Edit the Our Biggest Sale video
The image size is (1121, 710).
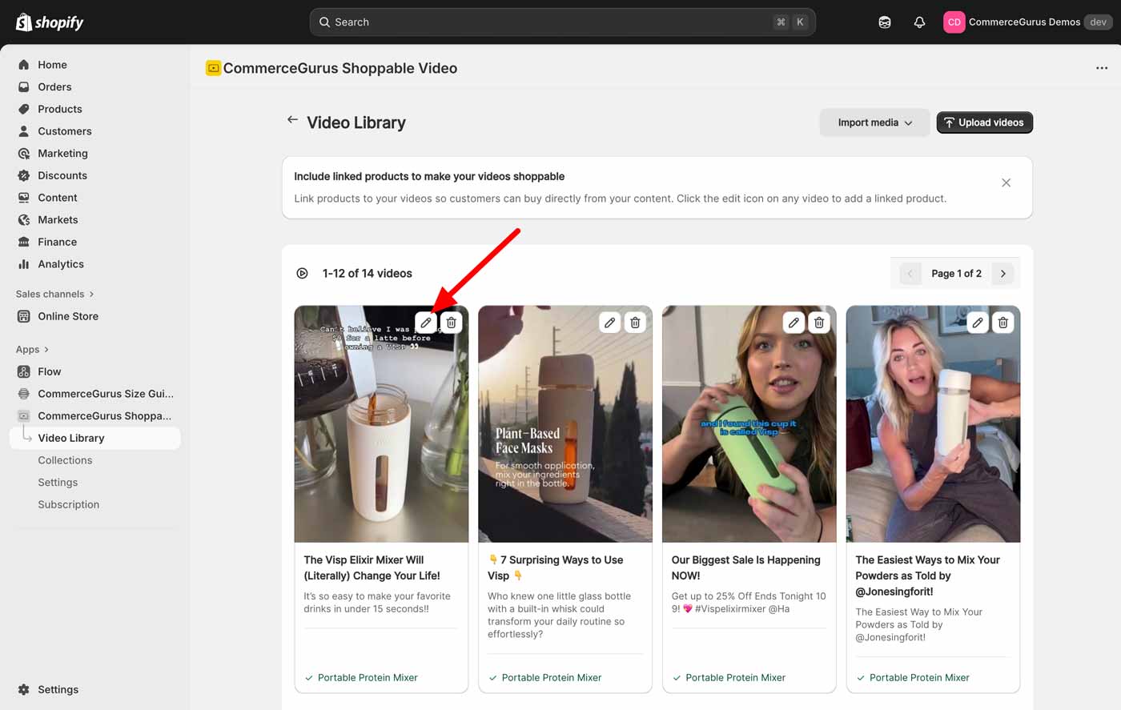tap(794, 323)
